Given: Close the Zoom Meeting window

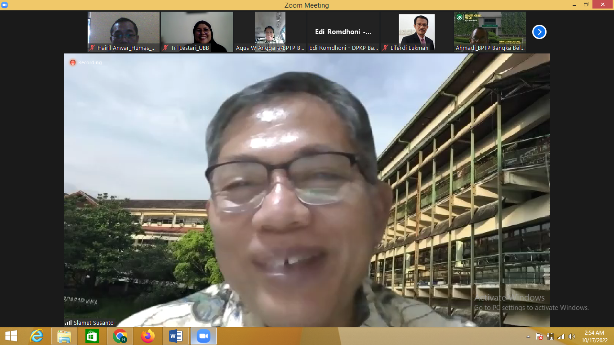Looking at the screenshot, I should [x=603, y=4].
